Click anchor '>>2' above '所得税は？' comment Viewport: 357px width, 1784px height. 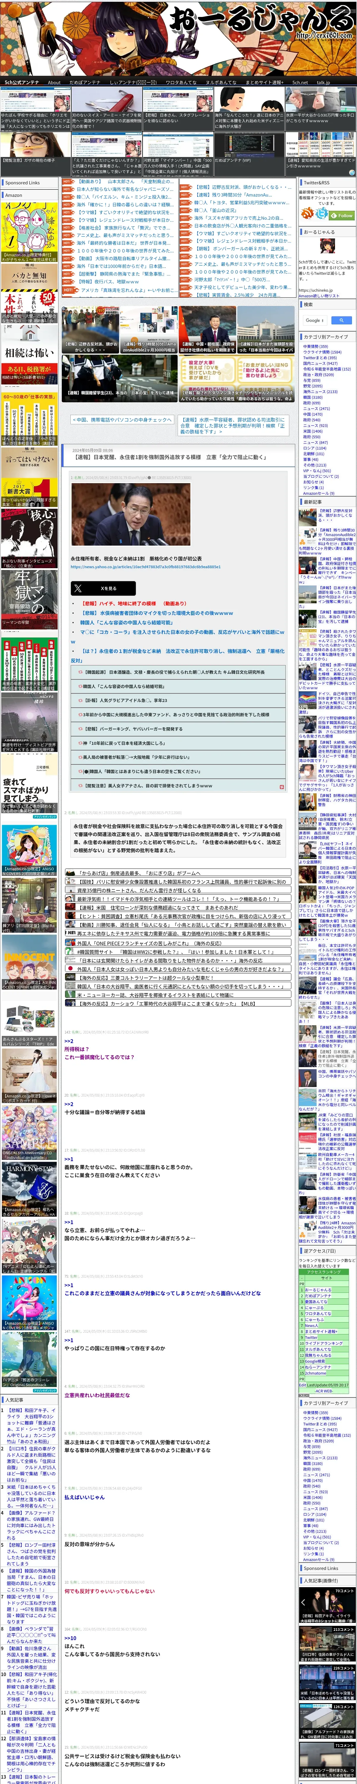pyautogui.click(x=69, y=1042)
